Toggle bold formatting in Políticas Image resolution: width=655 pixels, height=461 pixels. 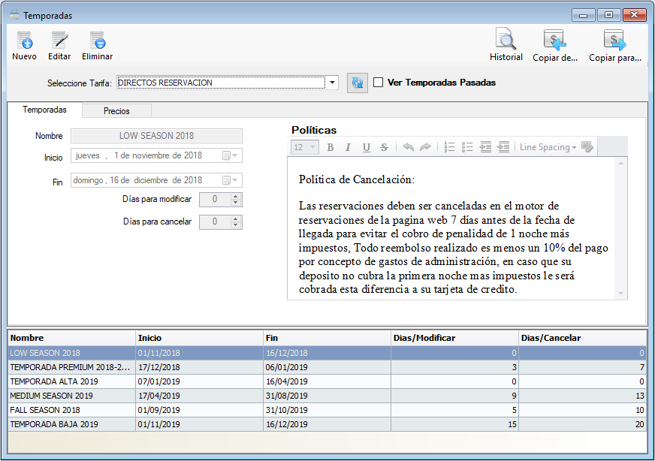tap(331, 147)
